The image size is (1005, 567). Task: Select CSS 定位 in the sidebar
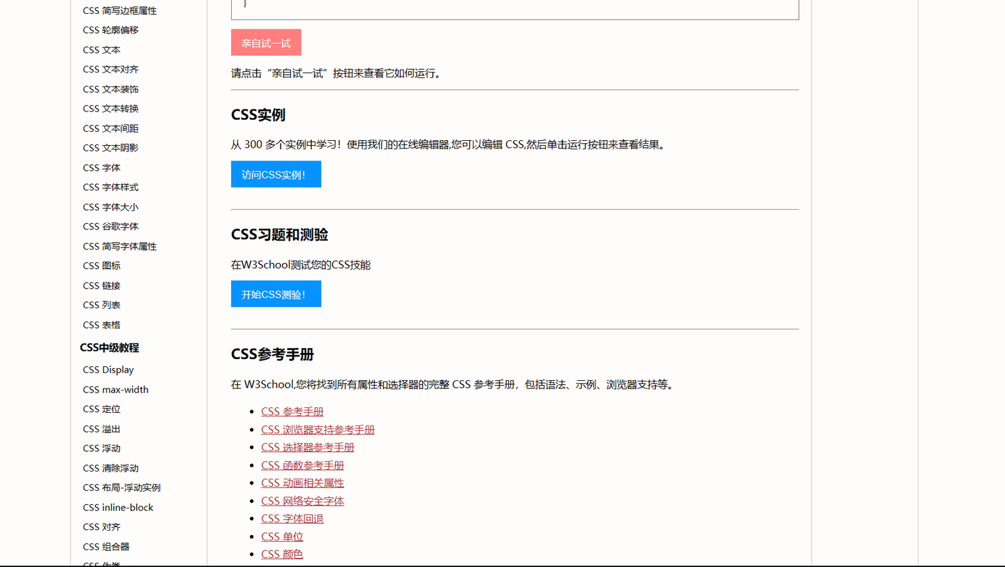pyautogui.click(x=102, y=409)
